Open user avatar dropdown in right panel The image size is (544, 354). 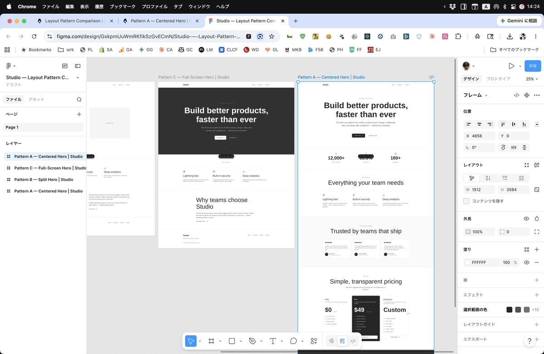point(474,66)
